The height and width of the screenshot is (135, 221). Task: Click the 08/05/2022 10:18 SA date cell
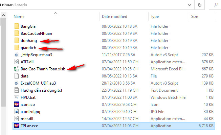click(119, 26)
